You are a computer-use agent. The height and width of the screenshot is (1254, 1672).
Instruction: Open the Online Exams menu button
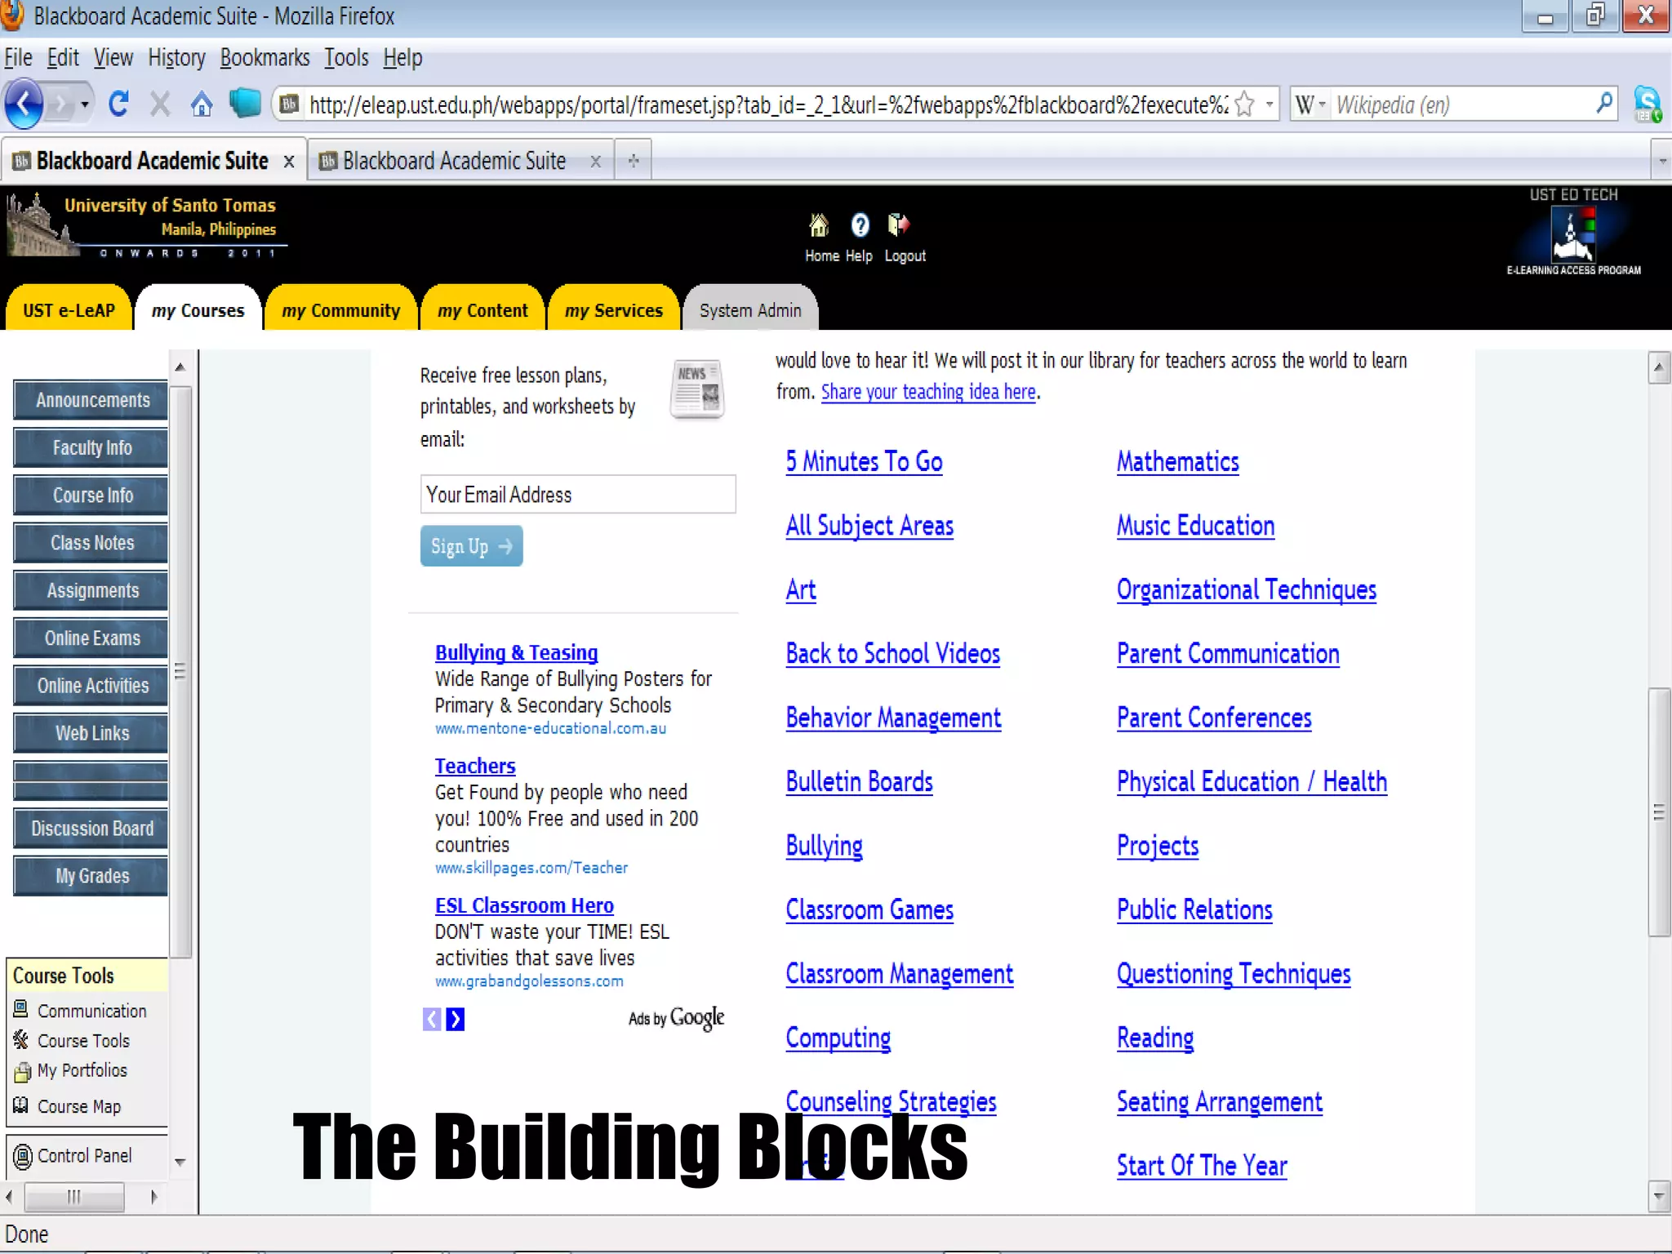pos(91,638)
